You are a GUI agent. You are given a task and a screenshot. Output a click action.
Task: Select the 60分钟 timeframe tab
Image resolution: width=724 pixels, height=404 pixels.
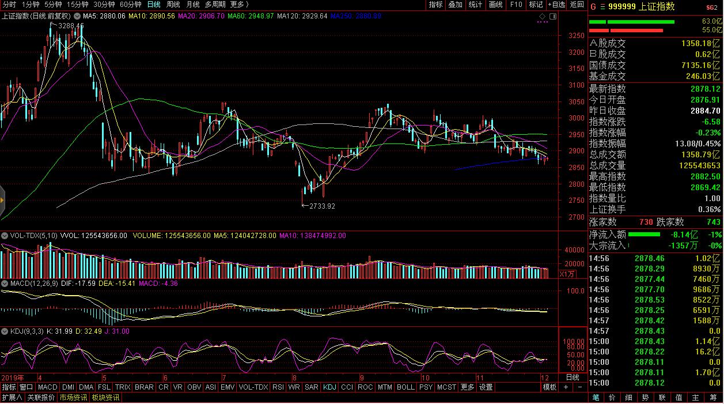click(x=130, y=5)
